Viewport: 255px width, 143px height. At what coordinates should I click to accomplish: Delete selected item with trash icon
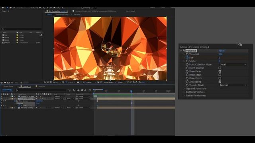point(21,83)
